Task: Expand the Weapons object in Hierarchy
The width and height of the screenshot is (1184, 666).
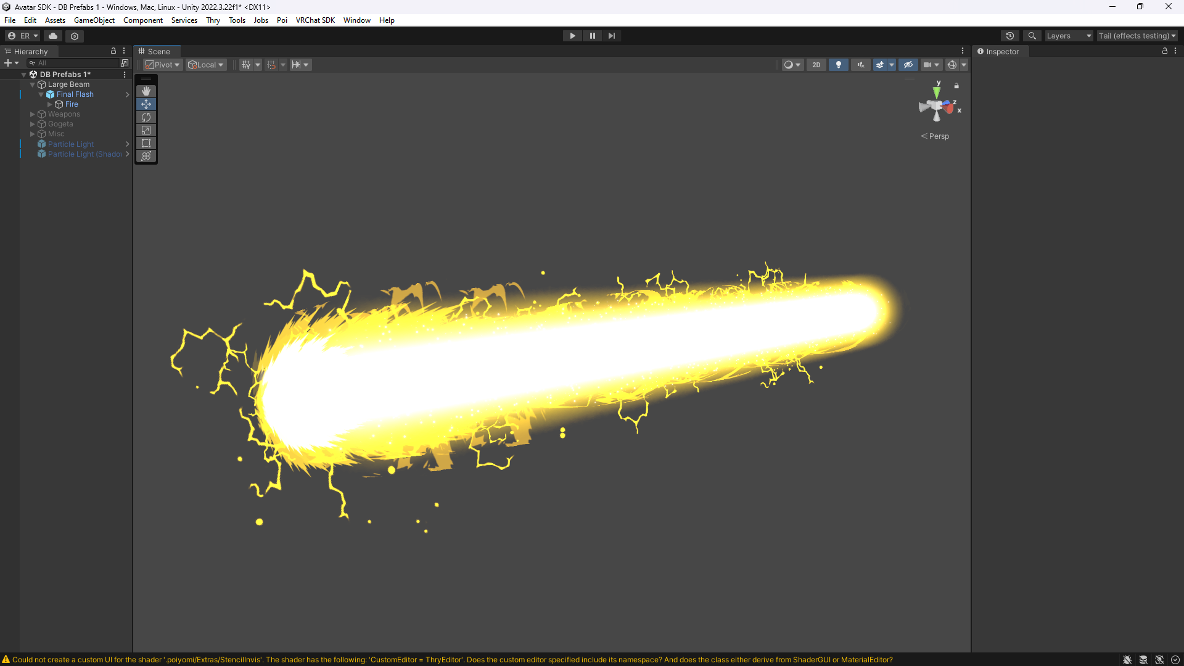Action: (x=33, y=114)
